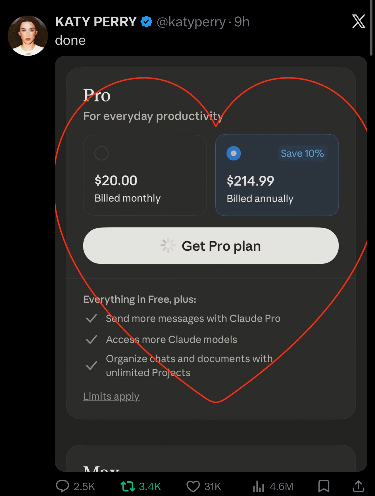This screenshot has width=375, height=496.
Task: Click the KATY PERRY display name
Action: (96, 22)
